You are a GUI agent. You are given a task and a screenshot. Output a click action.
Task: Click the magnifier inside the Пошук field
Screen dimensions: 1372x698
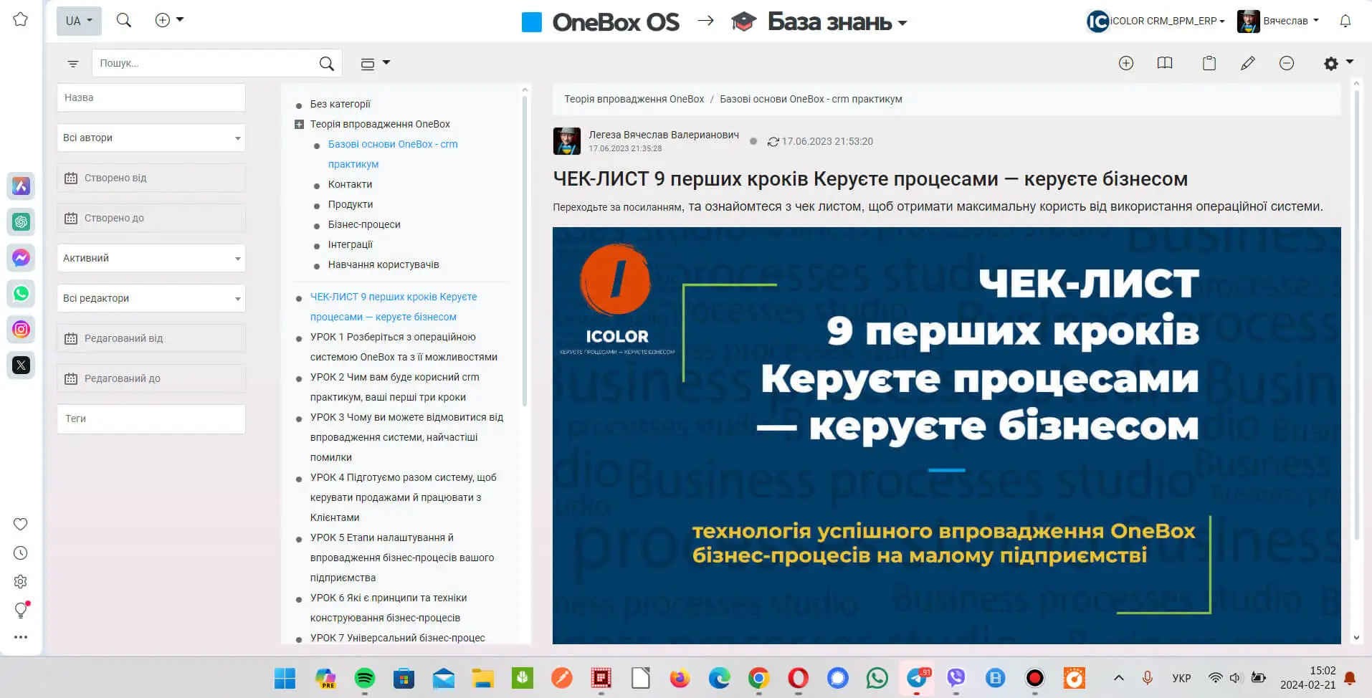[326, 64]
